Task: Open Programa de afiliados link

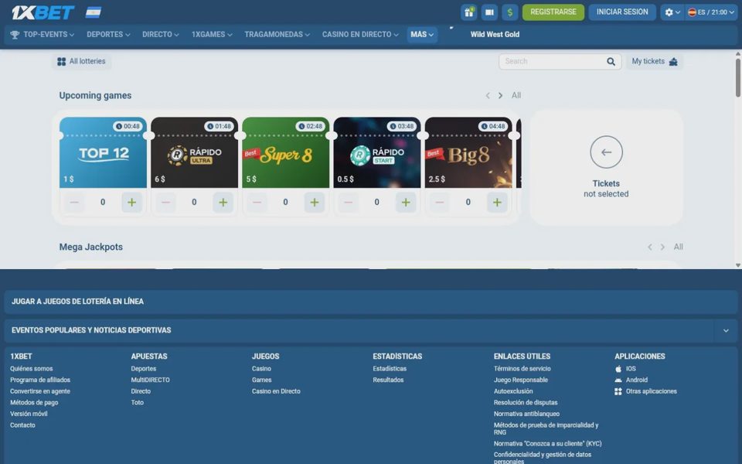Action: (40, 380)
